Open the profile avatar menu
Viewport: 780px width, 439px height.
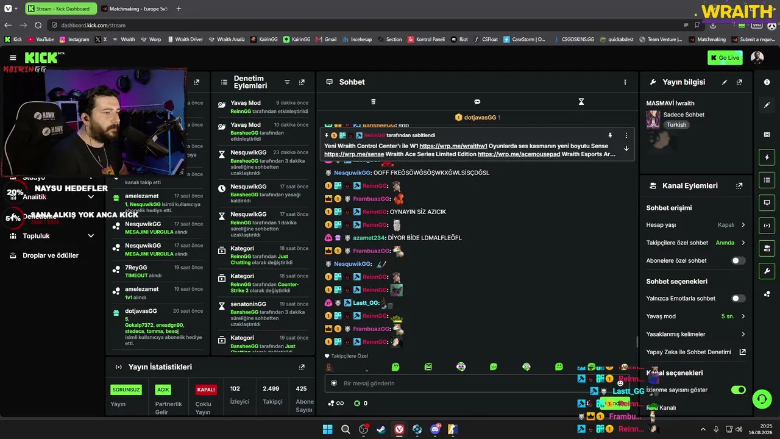(757, 58)
